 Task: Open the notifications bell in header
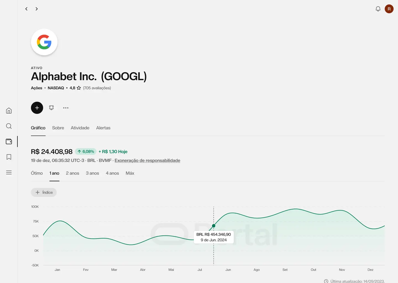pyautogui.click(x=378, y=9)
